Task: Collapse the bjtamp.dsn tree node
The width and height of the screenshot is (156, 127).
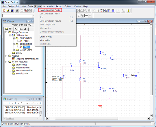Action: (x=10, y=35)
